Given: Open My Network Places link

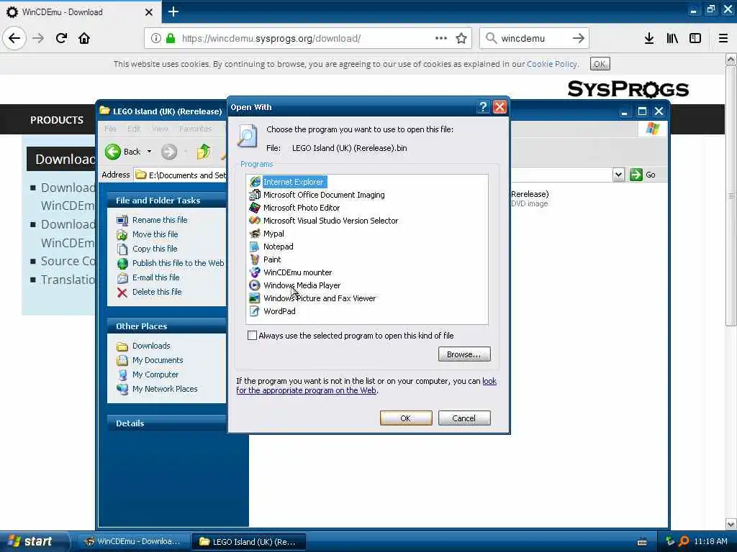Looking at the screenshot, I should click(165, 389).
